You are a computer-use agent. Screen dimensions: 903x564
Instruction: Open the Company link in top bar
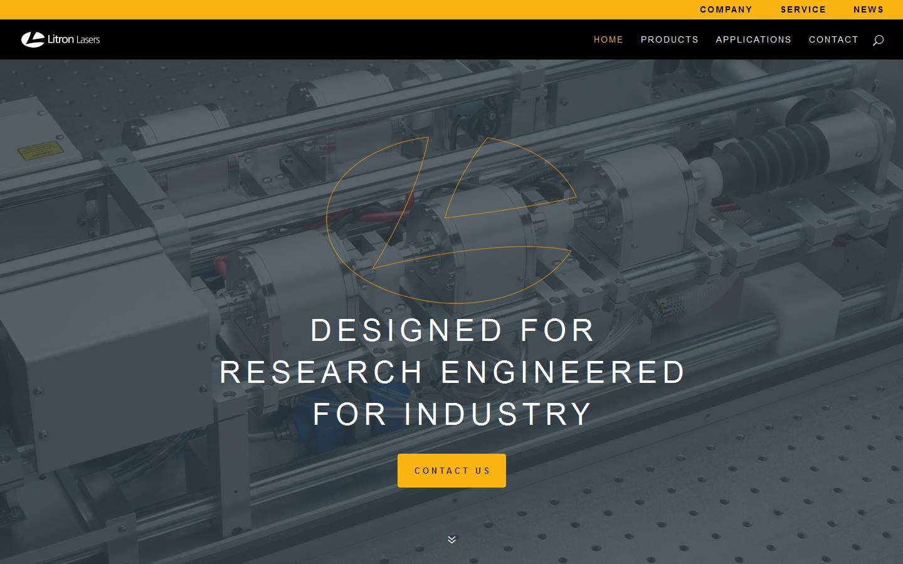726,9
